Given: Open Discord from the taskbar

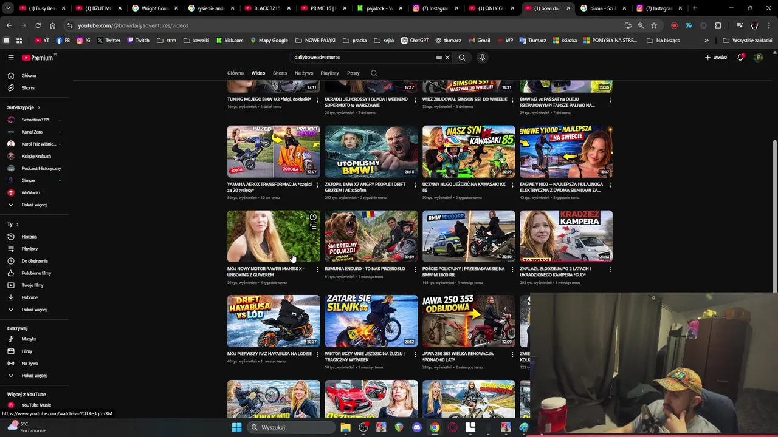Looking at the screenshot, I should (417, 427).
